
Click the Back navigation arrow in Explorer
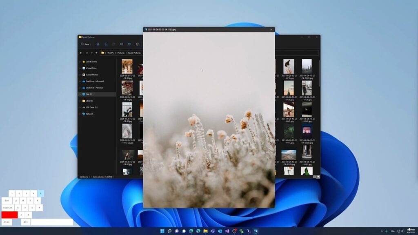pos(81,53)
